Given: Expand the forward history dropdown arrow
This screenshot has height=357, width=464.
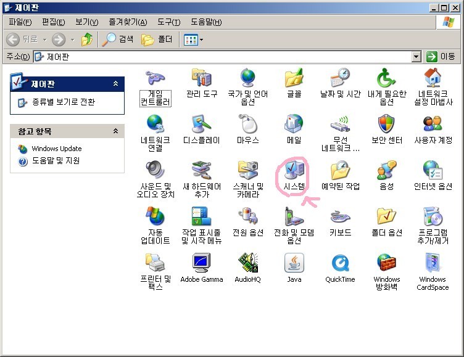Looking at the screenshot, I should tap(73, 39).
